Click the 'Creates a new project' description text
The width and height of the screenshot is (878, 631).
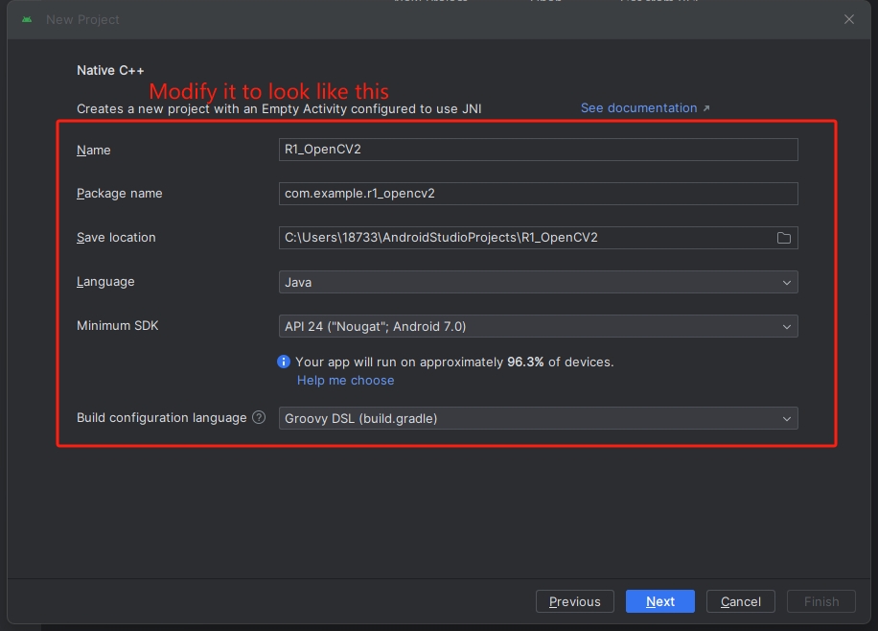279,108
